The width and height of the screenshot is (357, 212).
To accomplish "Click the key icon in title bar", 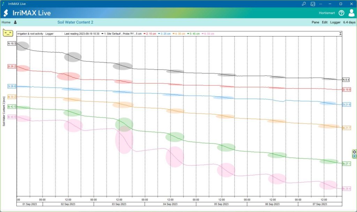I will tap(304, 3).
